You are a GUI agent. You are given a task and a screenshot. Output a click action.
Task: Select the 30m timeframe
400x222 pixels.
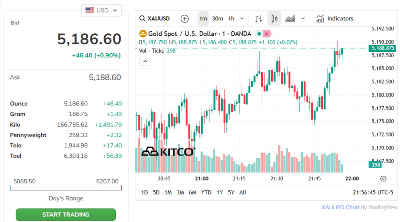click(x=217, y=18)
